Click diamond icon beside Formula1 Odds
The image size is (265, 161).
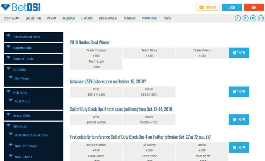pyautogui.click(x=8, y=58)
